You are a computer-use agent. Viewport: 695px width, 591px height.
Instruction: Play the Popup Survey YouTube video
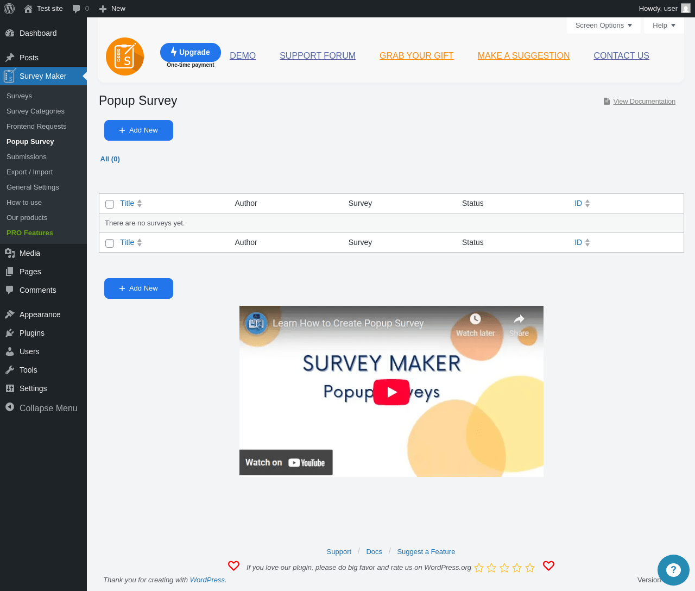[x=391, y=392]
